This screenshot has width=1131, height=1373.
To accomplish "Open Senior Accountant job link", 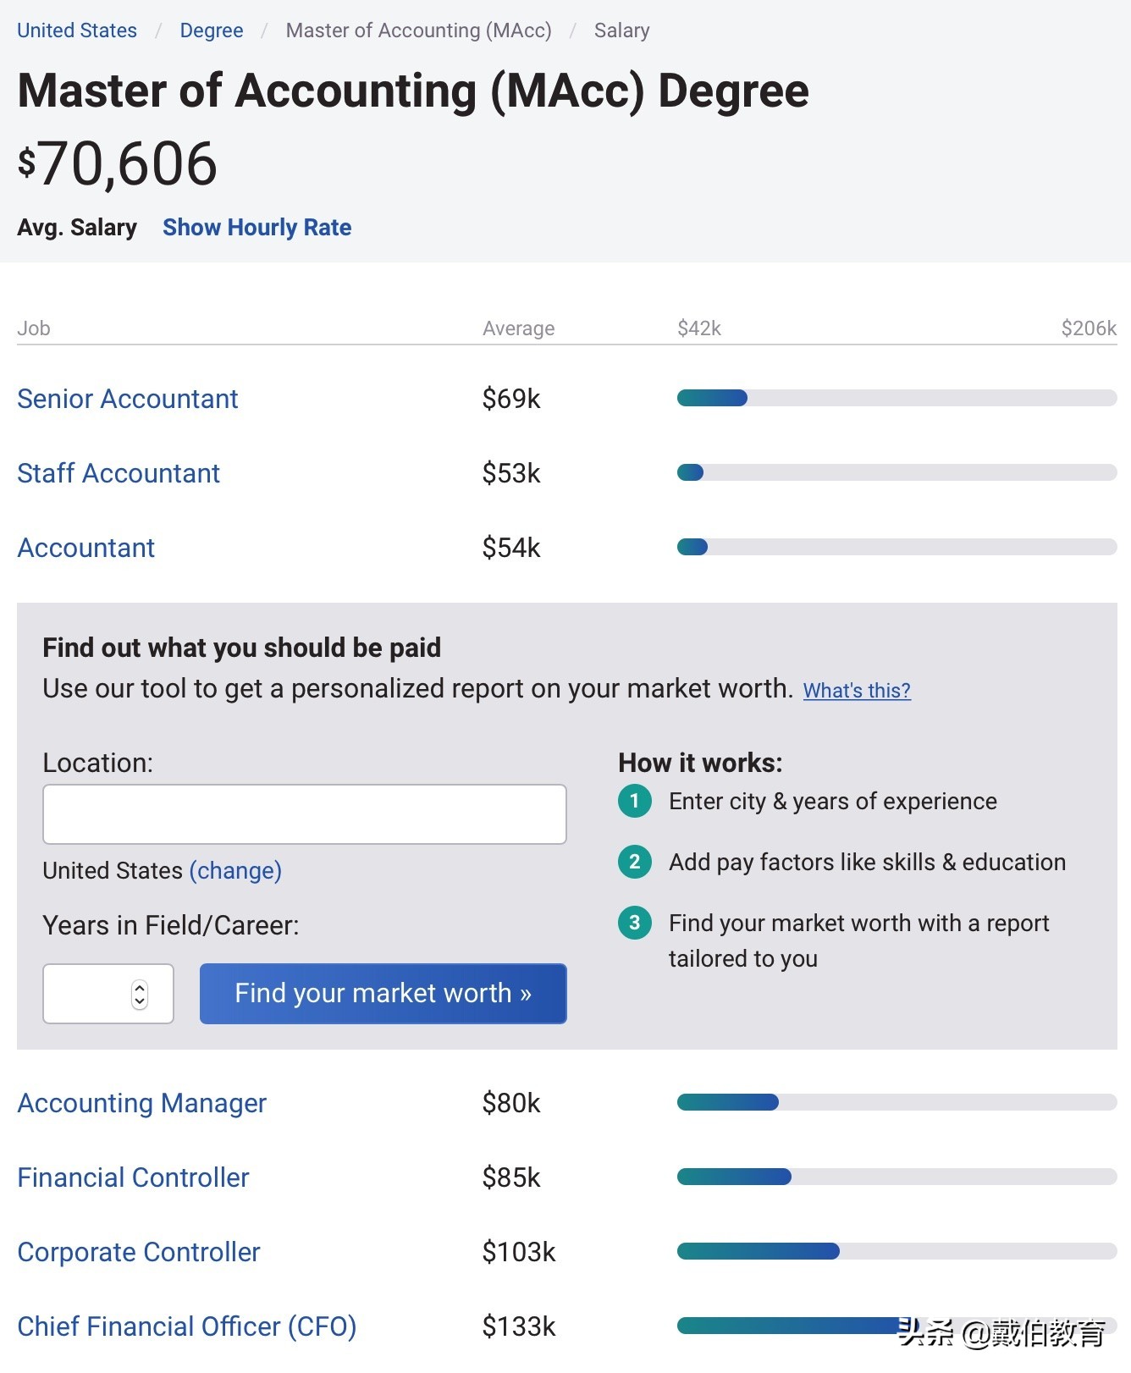I will (x=128, y=399).
